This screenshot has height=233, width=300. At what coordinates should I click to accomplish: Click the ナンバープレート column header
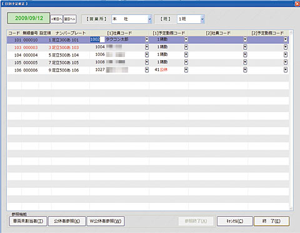click(71, 33)
